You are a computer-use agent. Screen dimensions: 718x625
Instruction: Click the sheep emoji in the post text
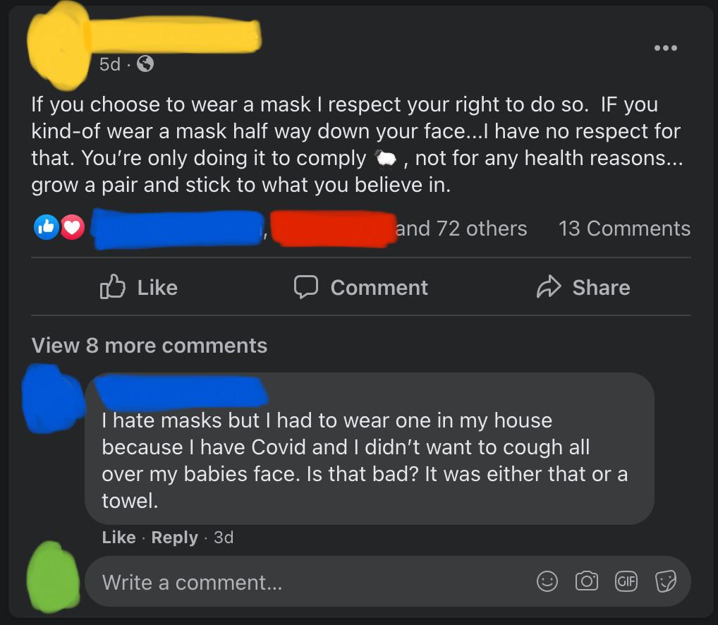386,158
